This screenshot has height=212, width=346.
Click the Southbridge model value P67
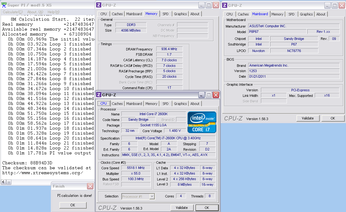click(x=294, y=44)
